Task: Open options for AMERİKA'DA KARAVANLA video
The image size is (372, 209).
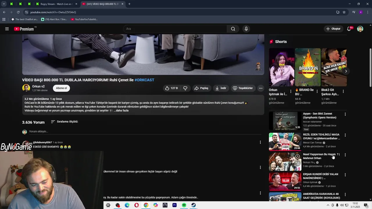Action: (x=345, y=194)
